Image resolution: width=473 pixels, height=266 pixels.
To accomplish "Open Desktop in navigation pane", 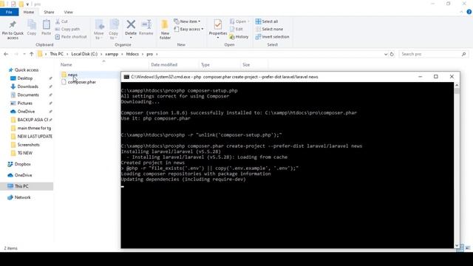I will point(24,78).
